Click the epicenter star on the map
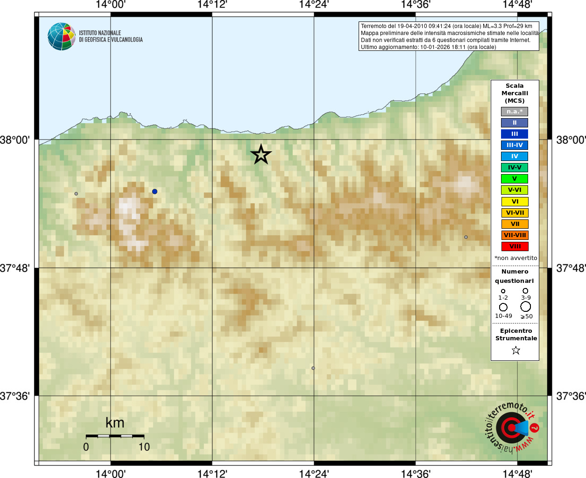586x478 pixels. click(x=261, y=155)
